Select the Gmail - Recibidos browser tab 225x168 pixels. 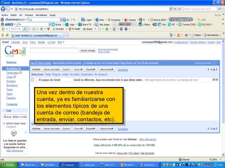(37, 35)
